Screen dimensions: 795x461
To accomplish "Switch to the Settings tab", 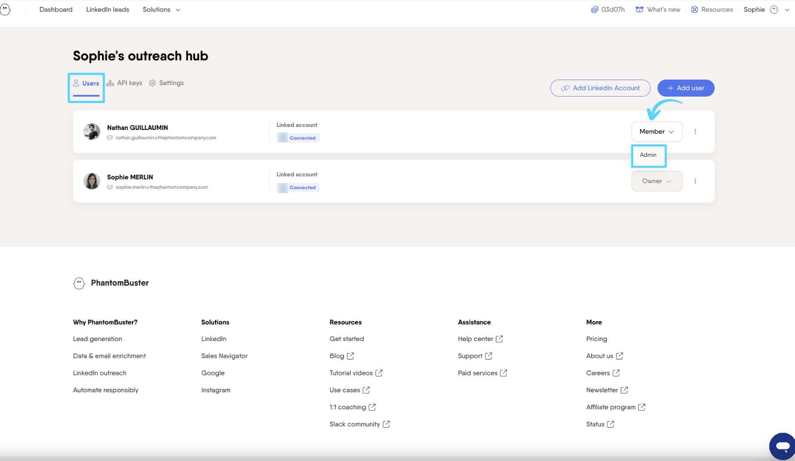I will (166, 83).
